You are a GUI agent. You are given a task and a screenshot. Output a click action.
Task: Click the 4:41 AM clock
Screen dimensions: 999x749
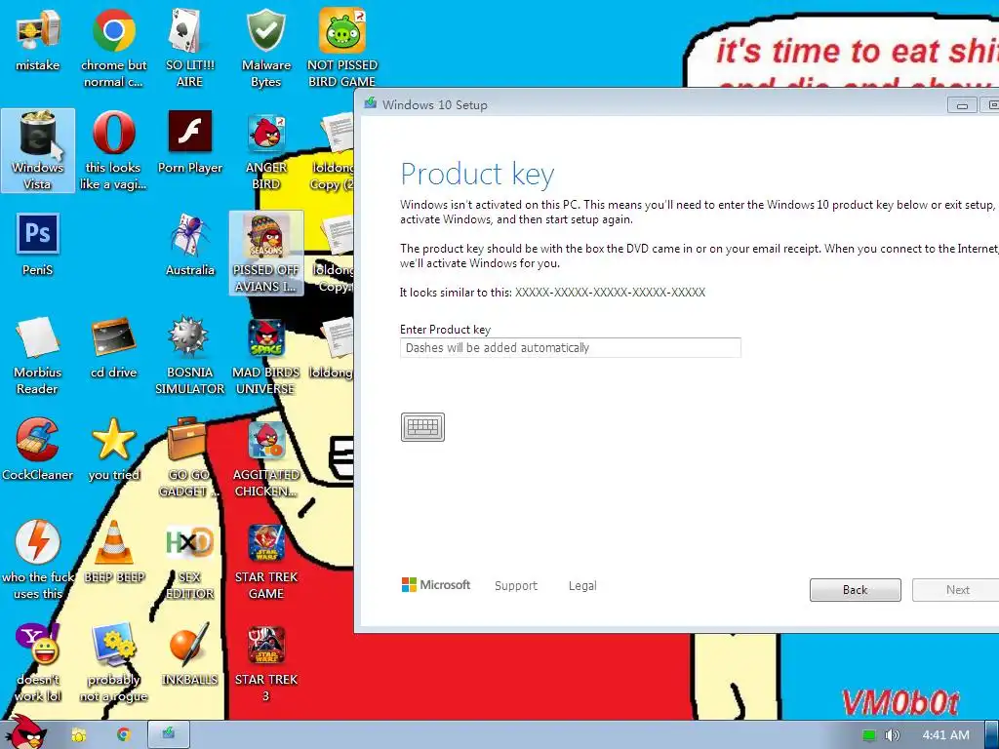pyautogui.click(x=946, y=735)
